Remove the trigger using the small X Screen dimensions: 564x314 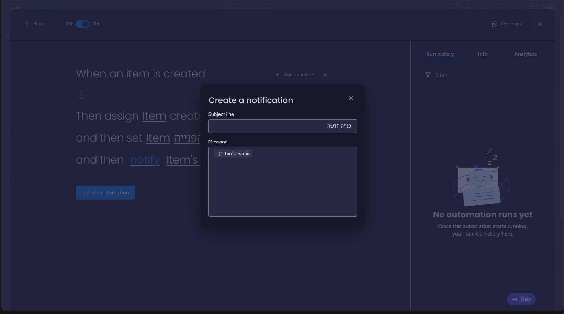click(x=325, y=75)
